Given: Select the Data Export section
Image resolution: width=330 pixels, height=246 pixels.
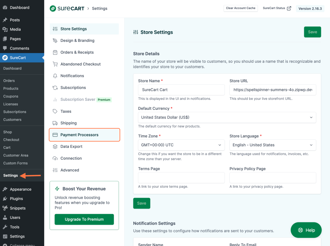Looking at the screenshot, I should [x=72, y=147].
